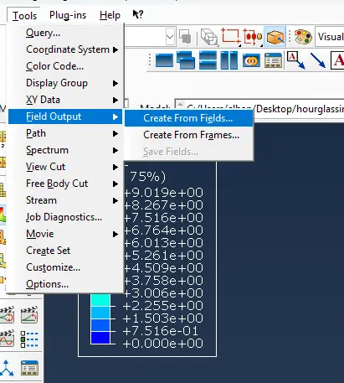
Task: Click the cascade viewports icon
Action: (x=186, y=60)
